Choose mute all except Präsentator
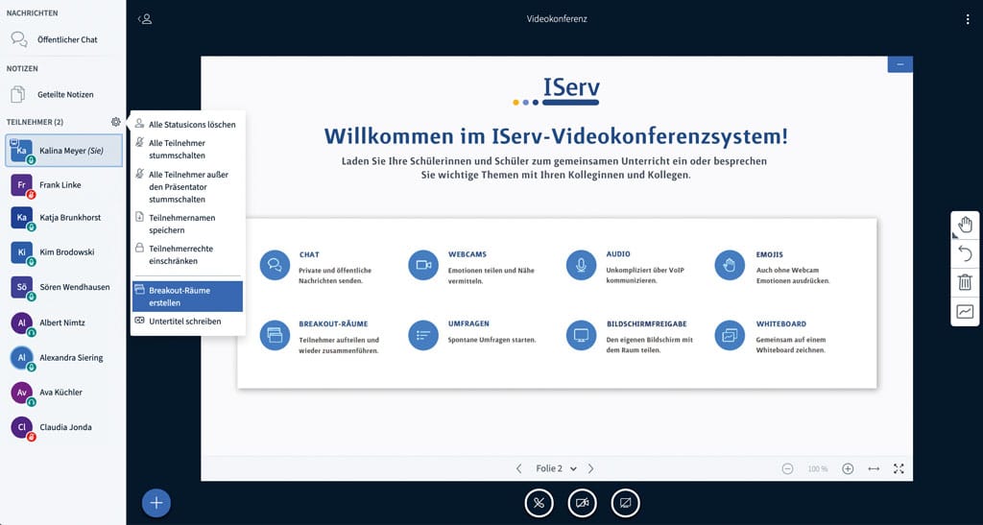983x525 pixels. pyautogui.click(x=187, y=187)
